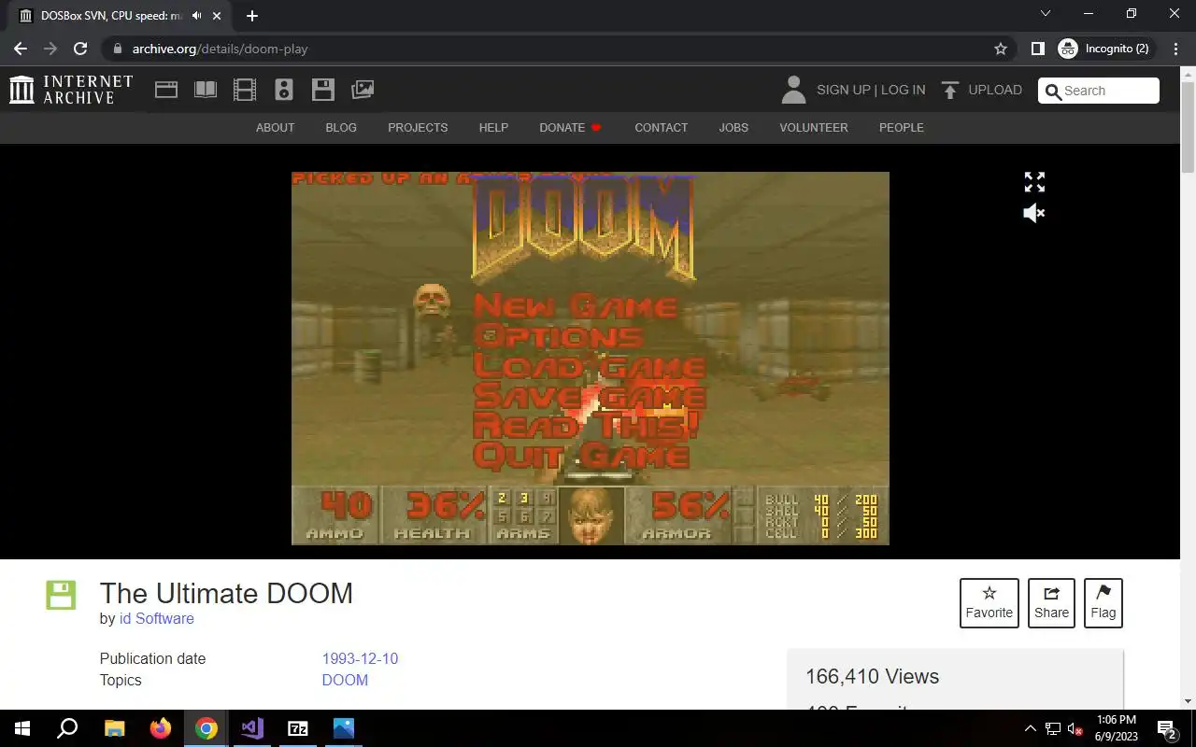Open the PEOPLE menu item

tap(901, 128)
